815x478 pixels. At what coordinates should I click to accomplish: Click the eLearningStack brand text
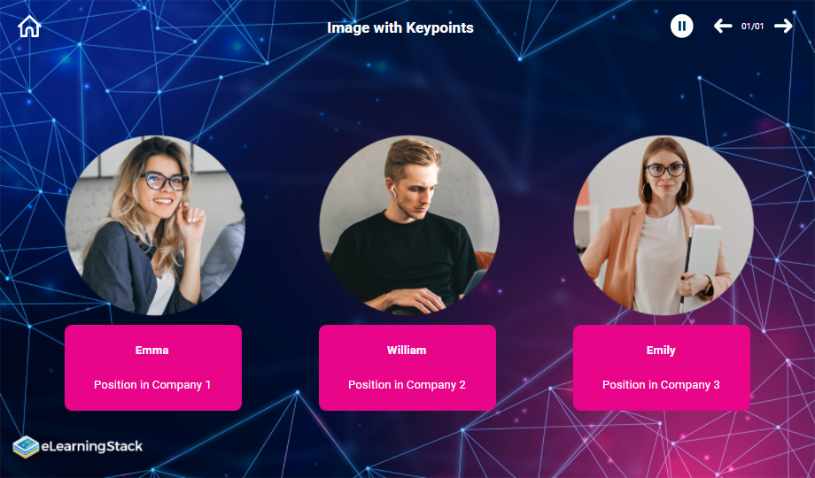[91, 446]
